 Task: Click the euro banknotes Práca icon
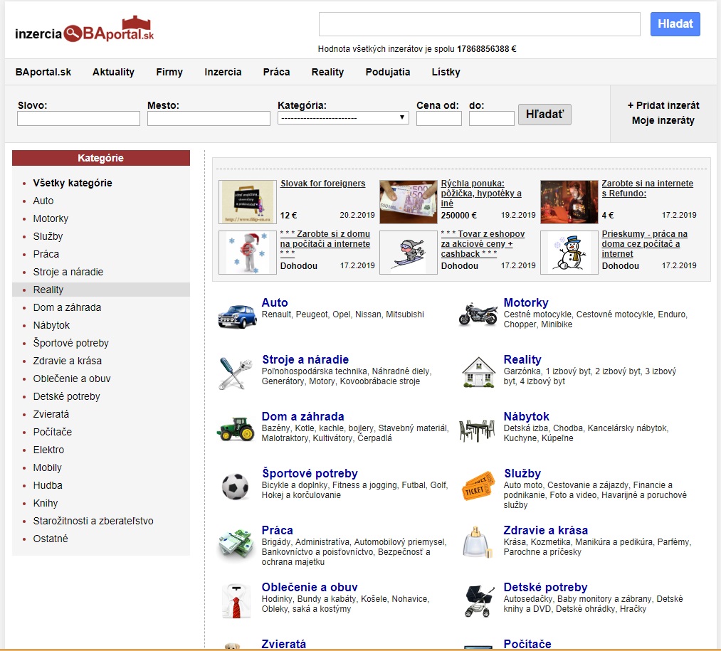236,544
